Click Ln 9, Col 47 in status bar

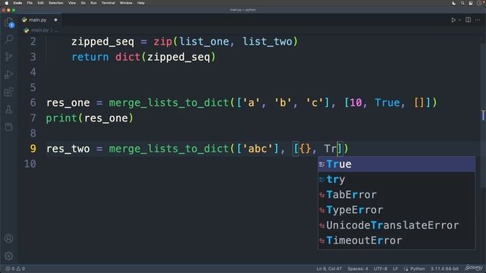329,268
